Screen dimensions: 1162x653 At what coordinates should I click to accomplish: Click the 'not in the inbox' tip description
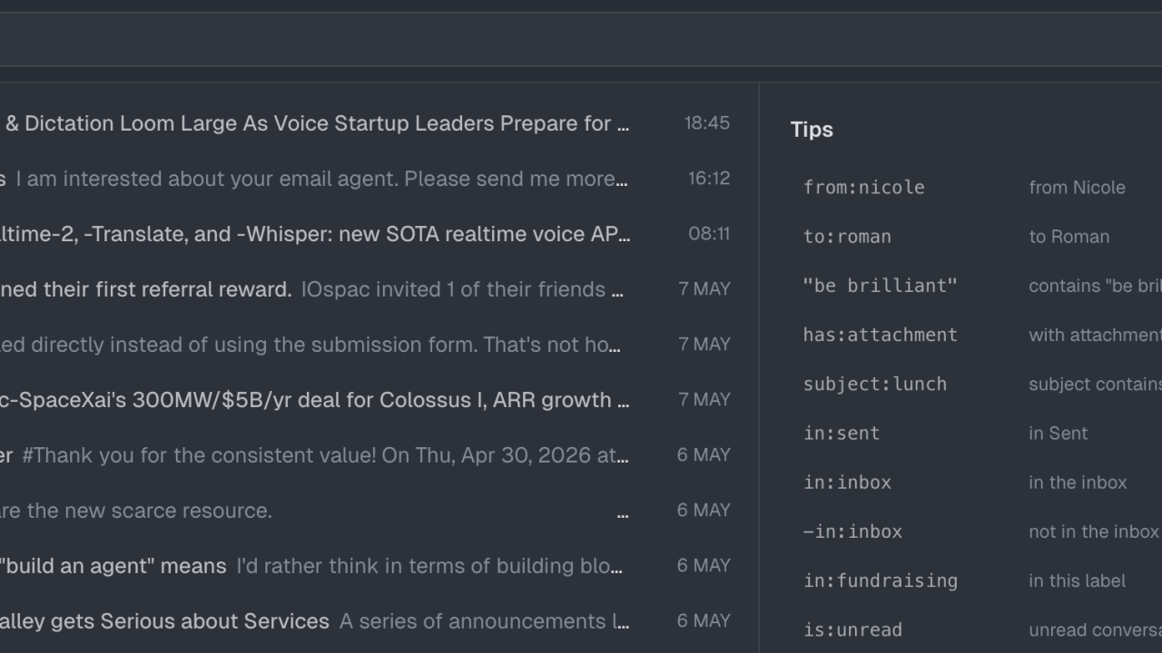coord(1093,531)
